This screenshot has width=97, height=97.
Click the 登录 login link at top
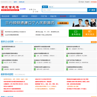coord(15,2)
